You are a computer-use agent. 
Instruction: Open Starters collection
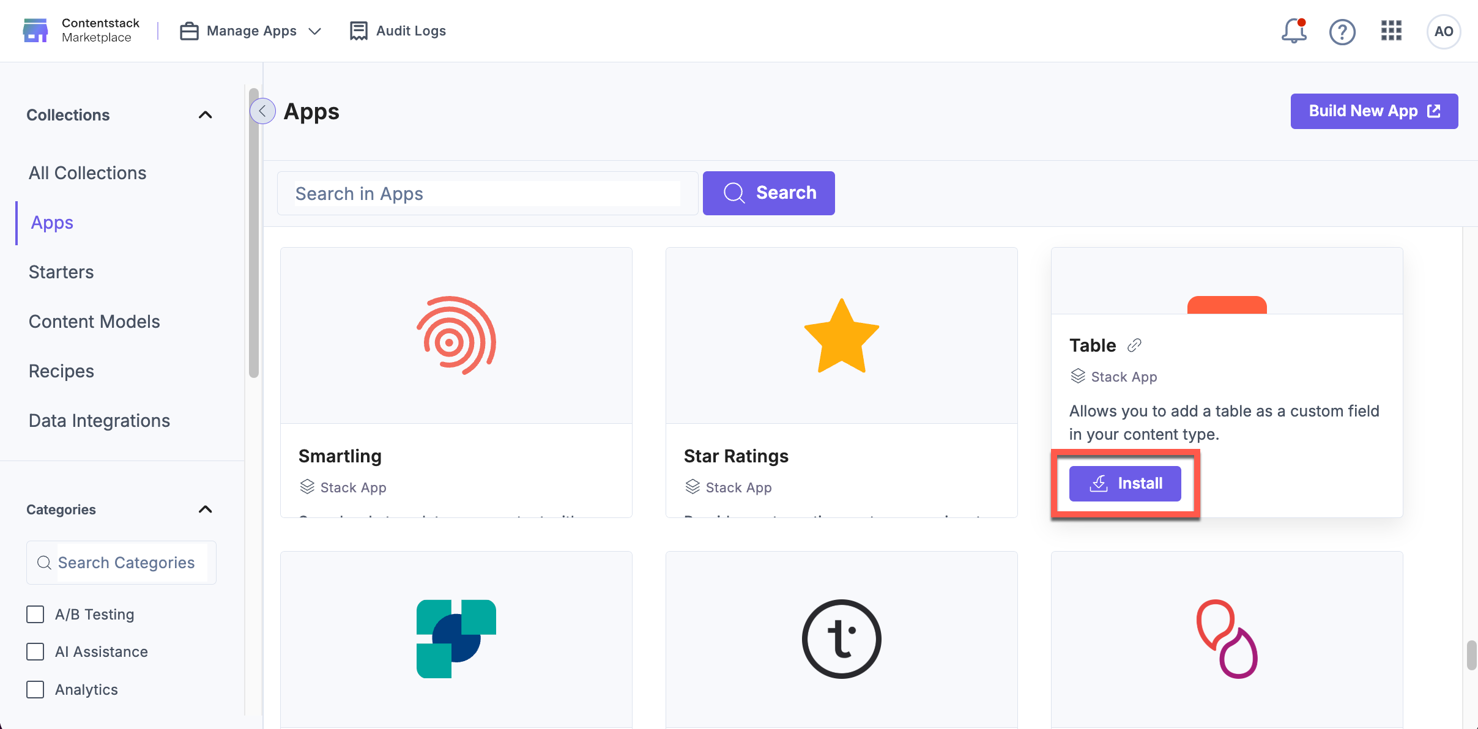(61, 272)
